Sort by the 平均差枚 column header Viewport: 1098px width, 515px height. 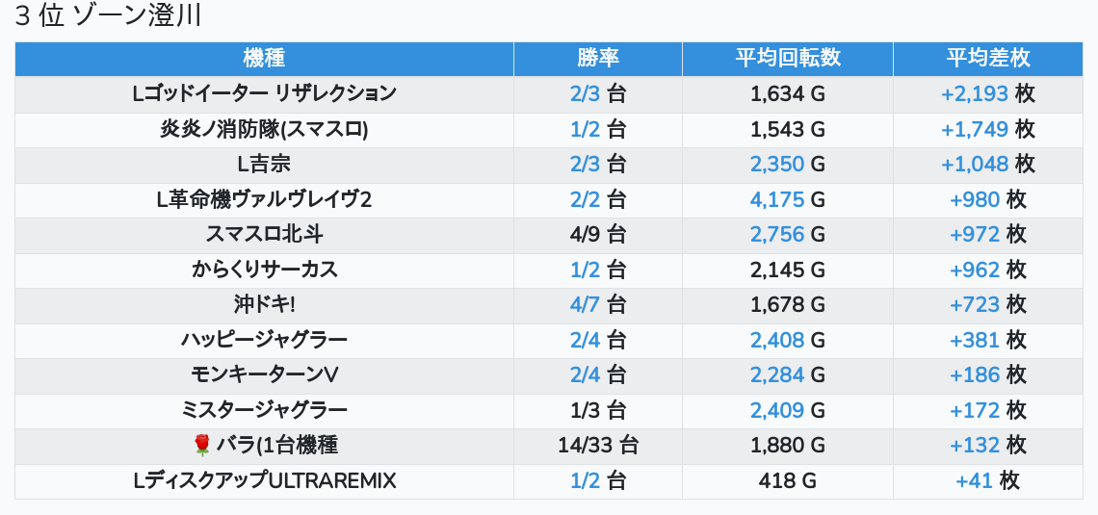[987, 58]
